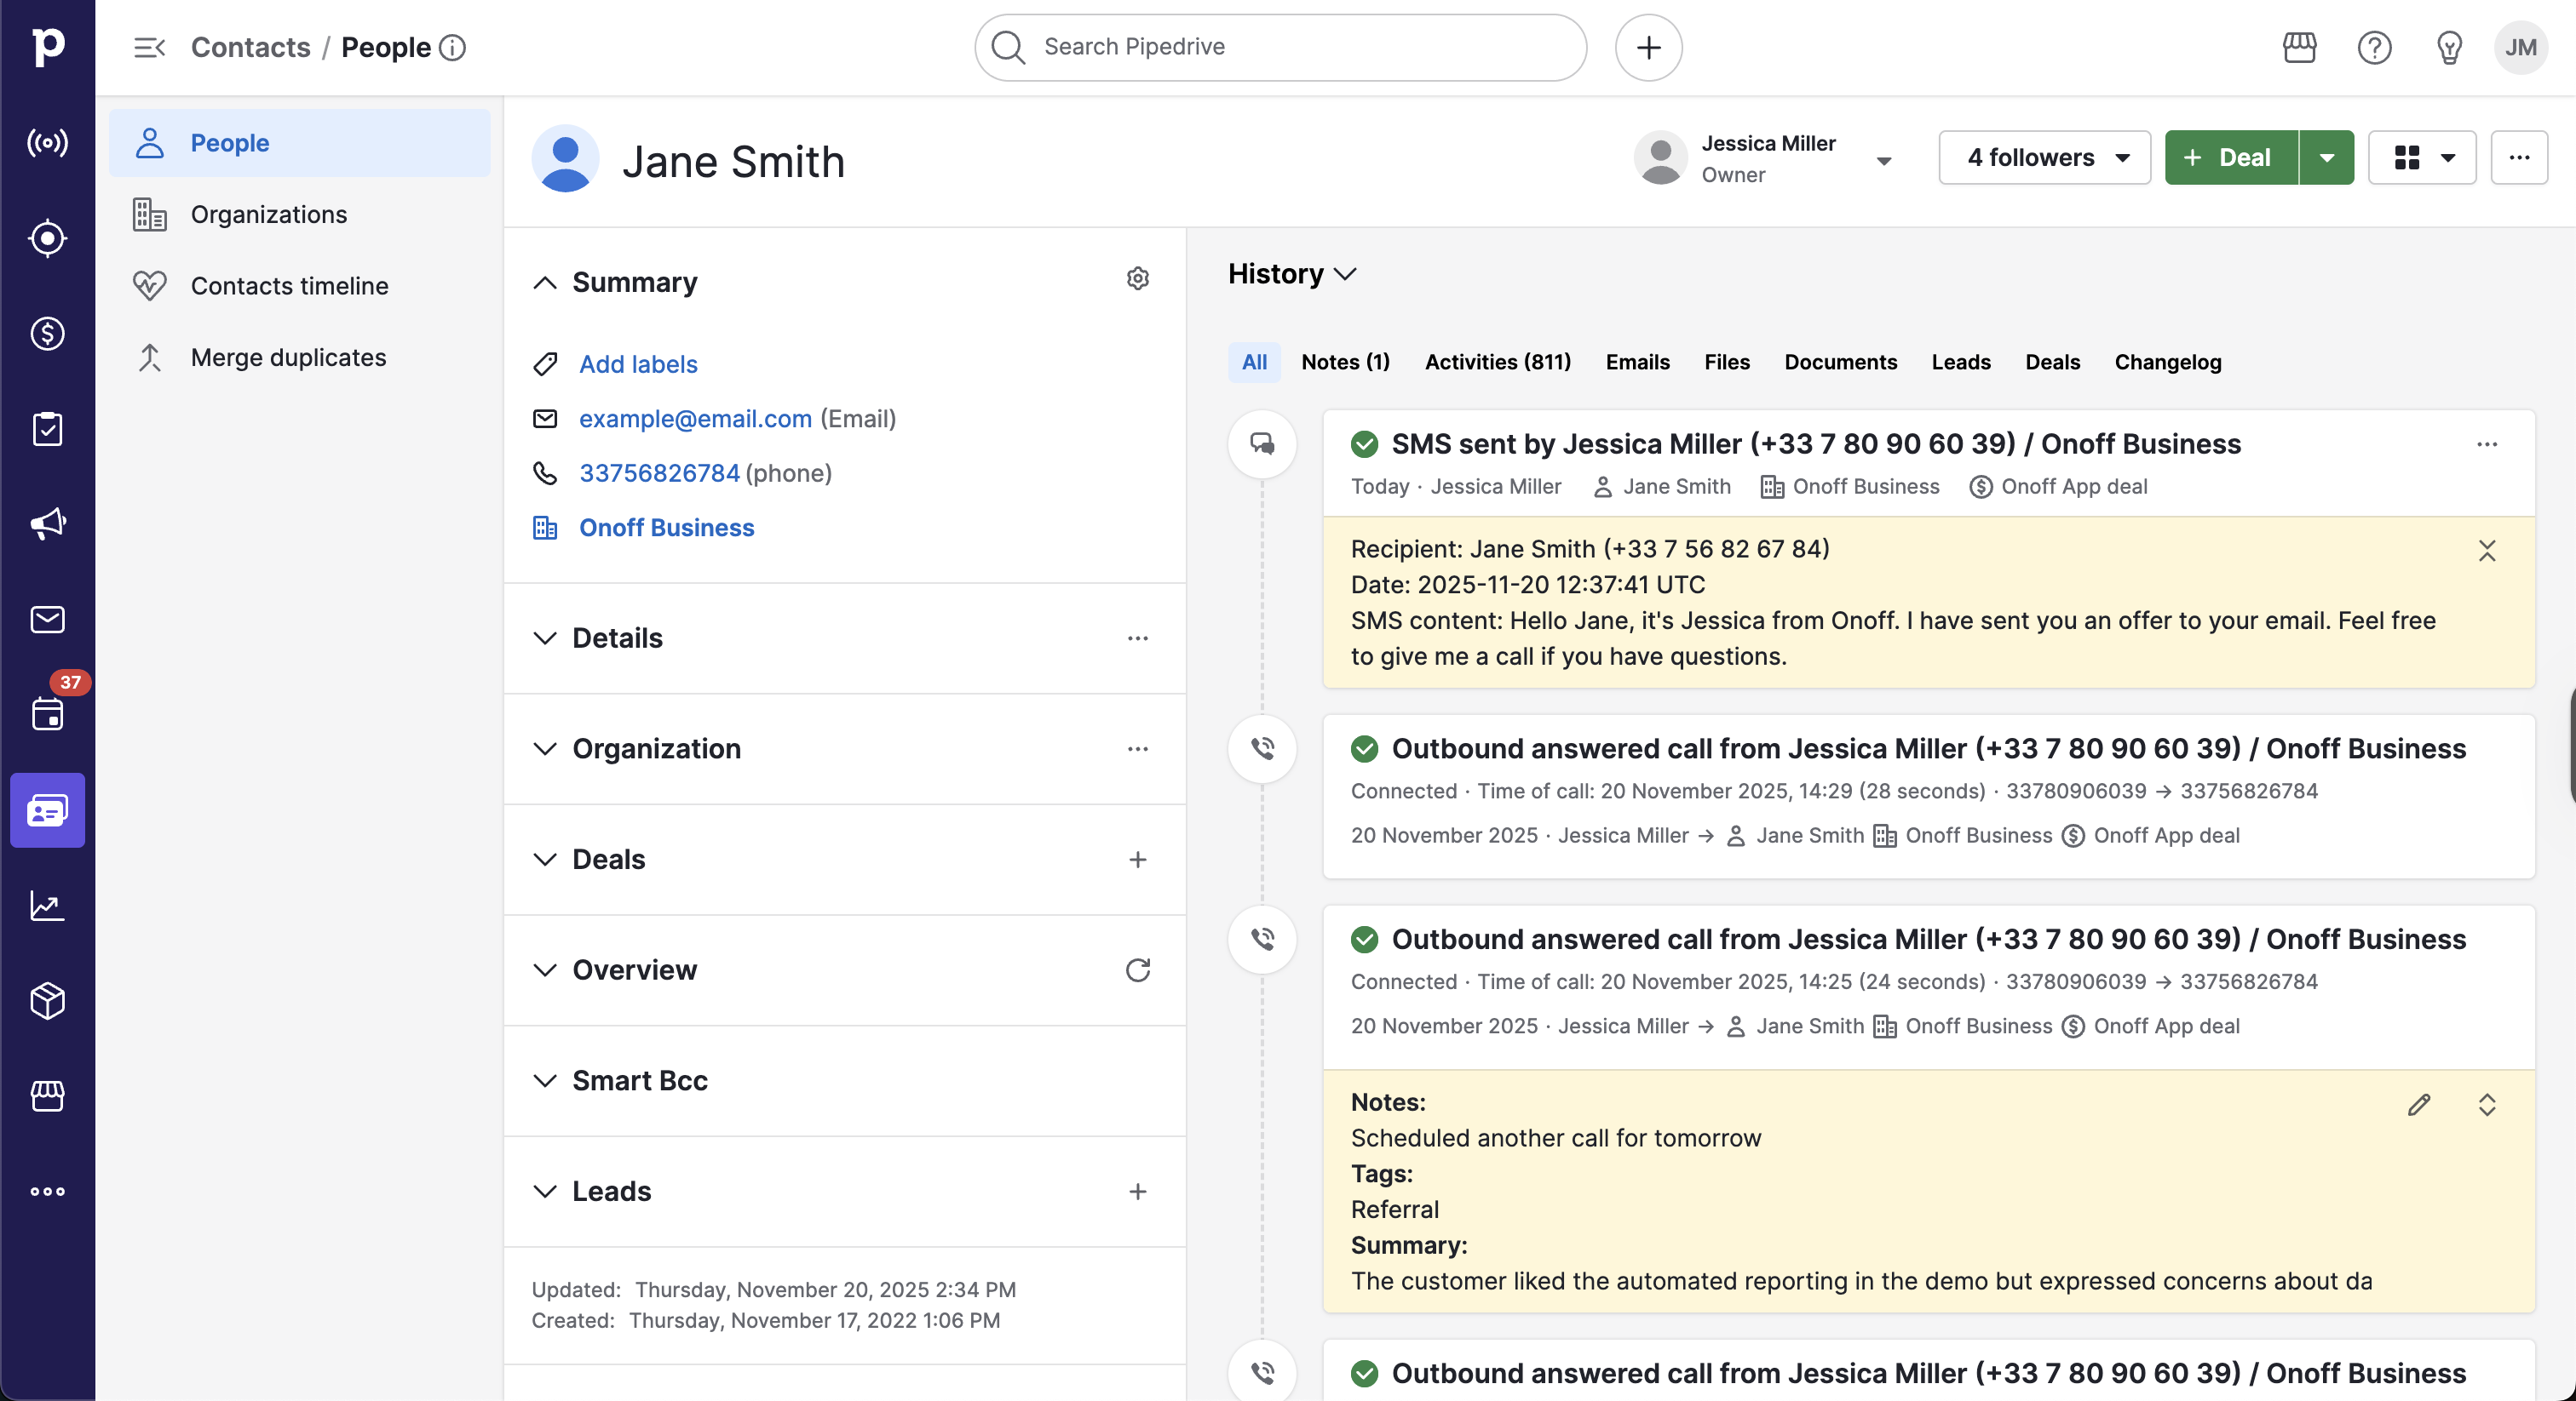Screen dimensions: 2576x1401
Task: Open Insights chart icon in sidebar
Action: (47, 906)
